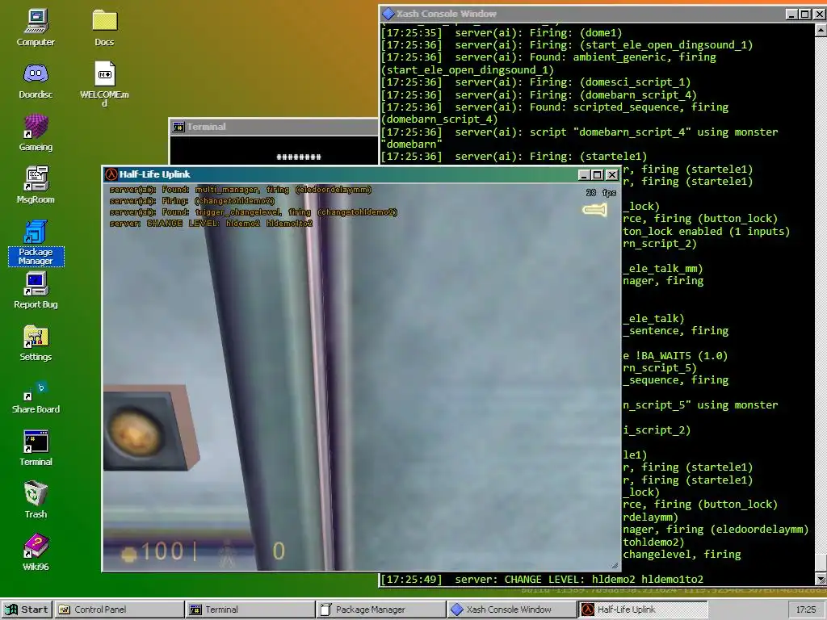The width and height of the screenshot is (827, 620).
Task: Click the Terminal window title bar icon
Action: pyautogui.click(x=178, y=127)
